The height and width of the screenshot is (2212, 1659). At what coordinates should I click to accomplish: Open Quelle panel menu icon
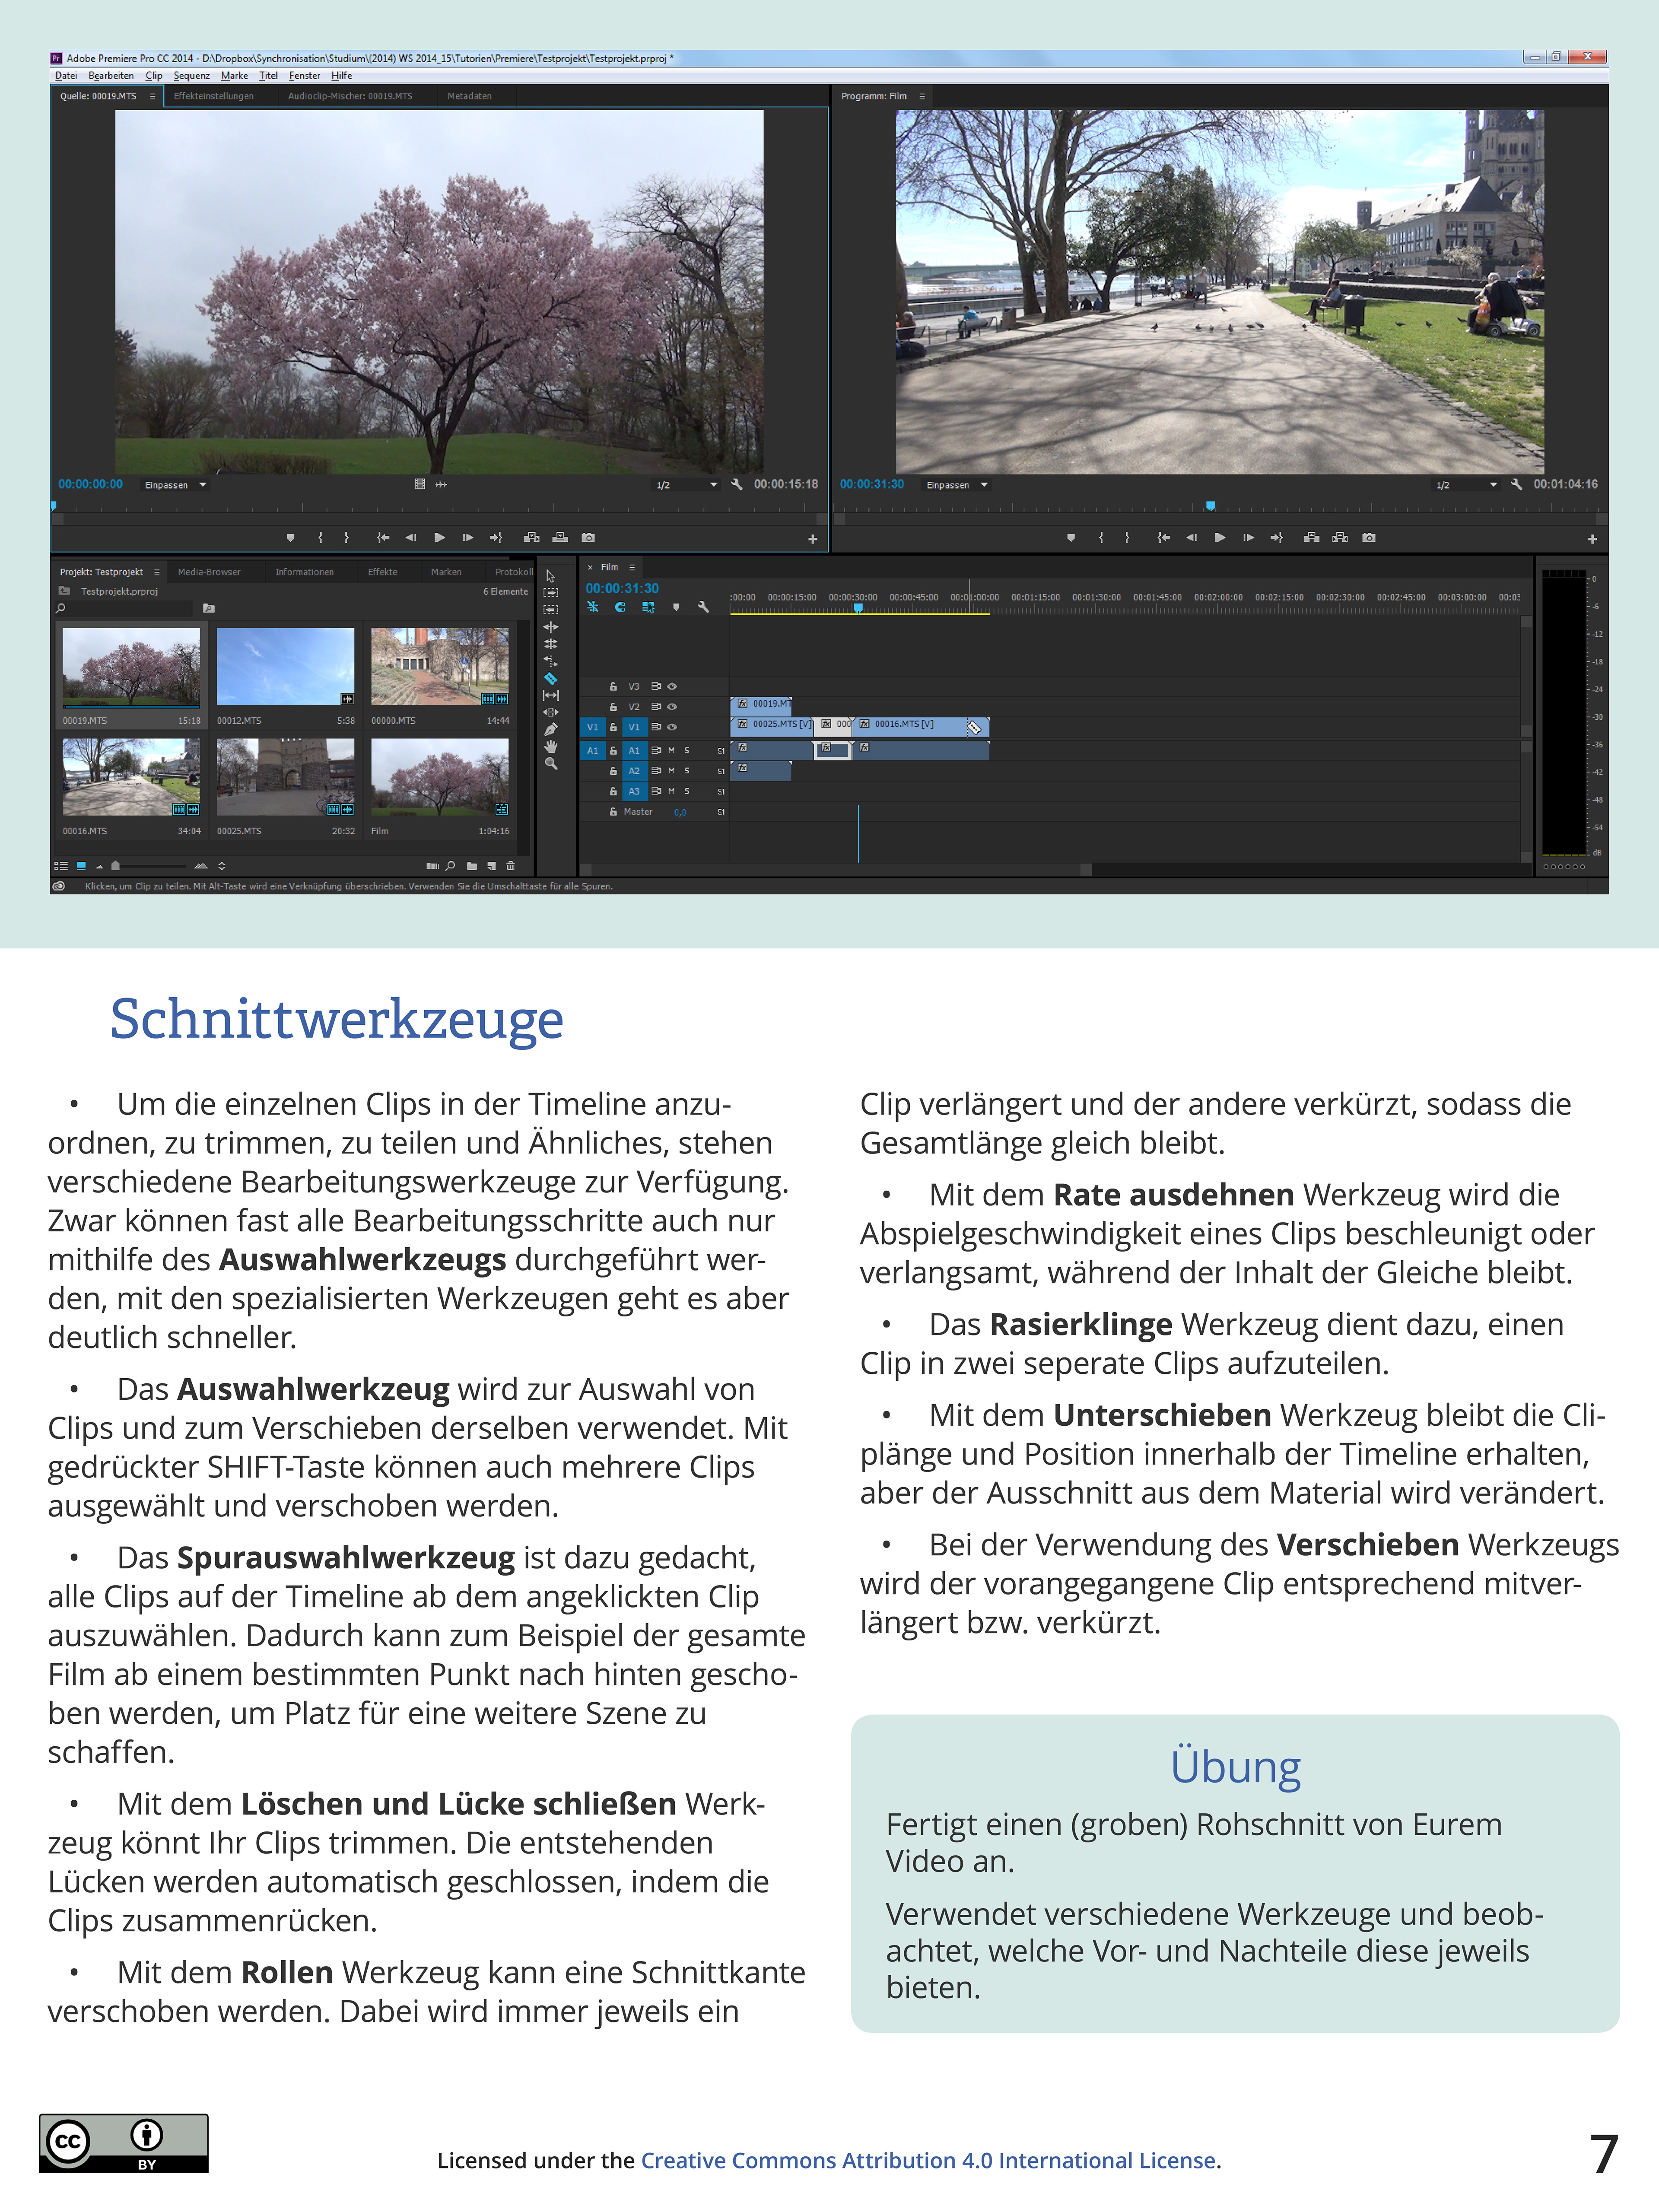point(153,97)
